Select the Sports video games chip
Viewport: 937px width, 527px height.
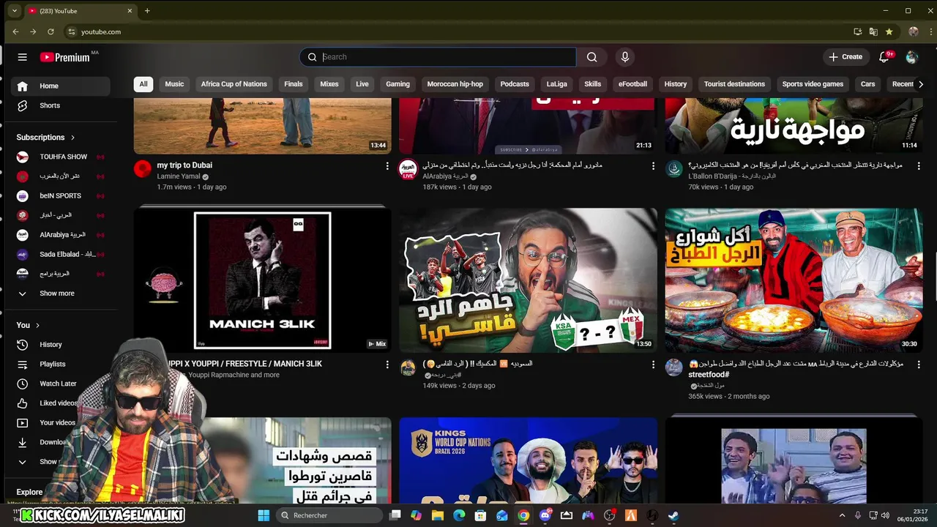click(x=813, y=84)
